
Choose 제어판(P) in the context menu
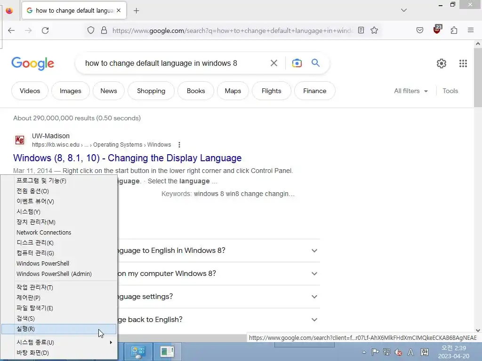[x=59, y=298]
